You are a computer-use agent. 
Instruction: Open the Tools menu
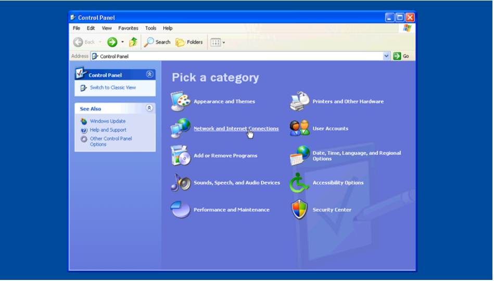point(150,28)
